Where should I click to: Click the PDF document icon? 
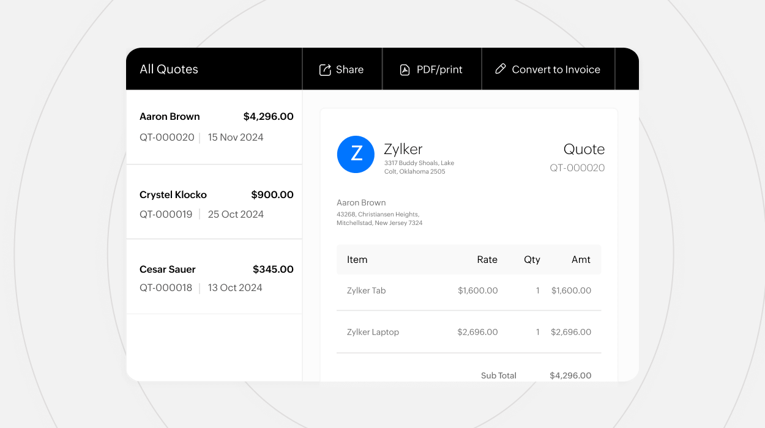tap(405, 70)
